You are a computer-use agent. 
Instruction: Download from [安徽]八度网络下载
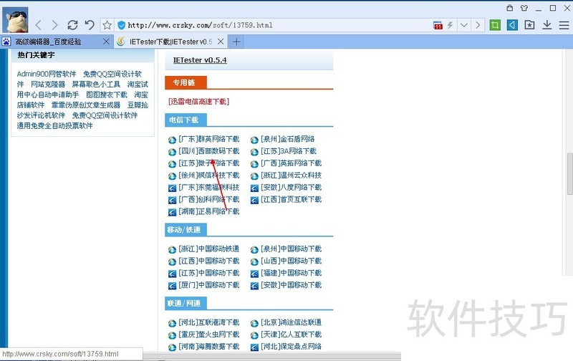pyautogui.click(x=291, y=187)
